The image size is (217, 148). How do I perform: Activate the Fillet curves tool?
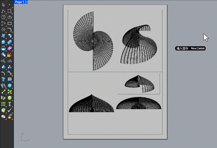point(10,30)
